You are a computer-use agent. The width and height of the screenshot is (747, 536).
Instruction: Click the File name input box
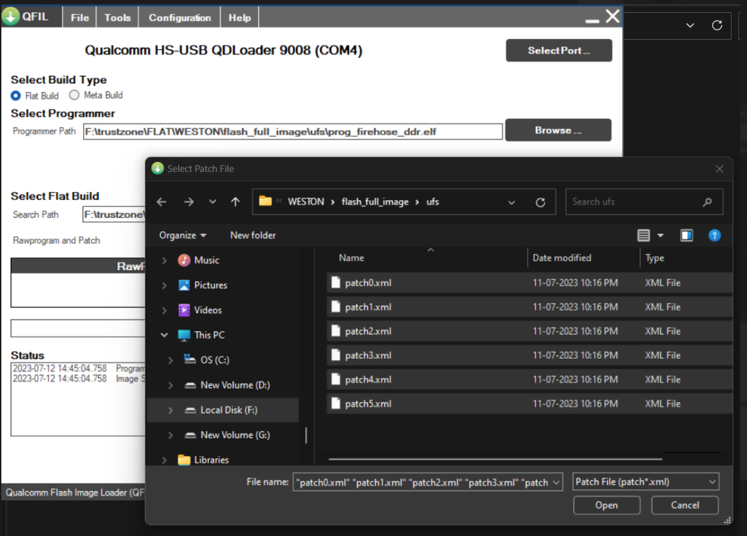428,482
